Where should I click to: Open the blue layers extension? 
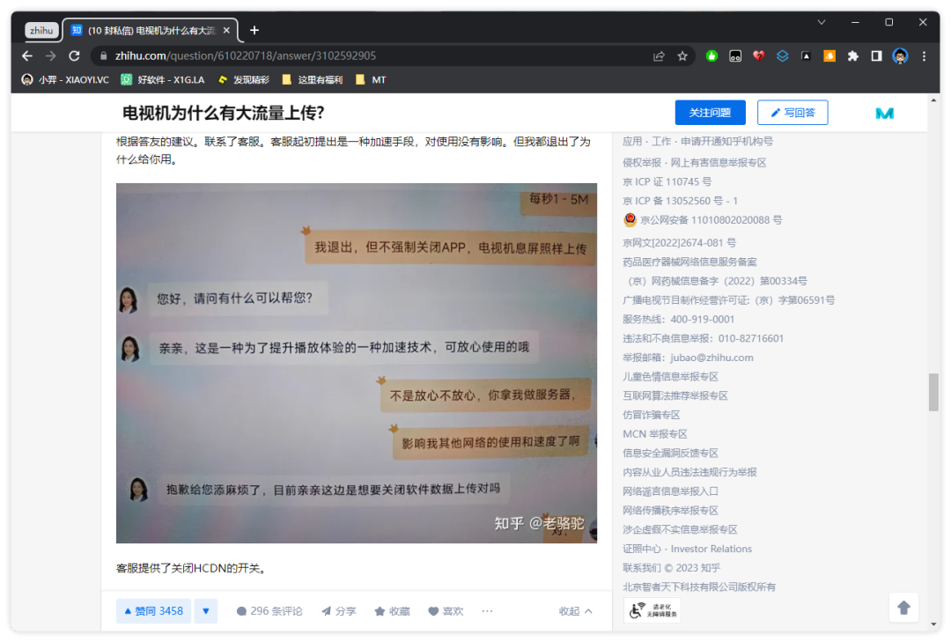point(782,55)
